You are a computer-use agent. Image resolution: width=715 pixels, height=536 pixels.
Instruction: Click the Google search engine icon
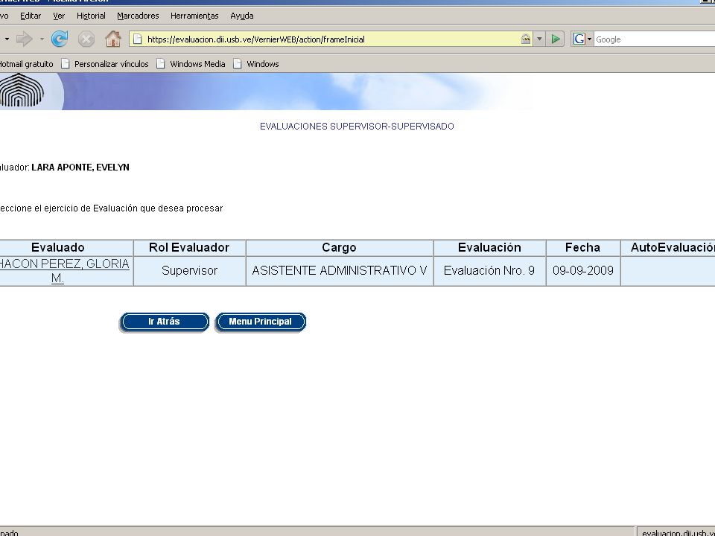point(579,39)
